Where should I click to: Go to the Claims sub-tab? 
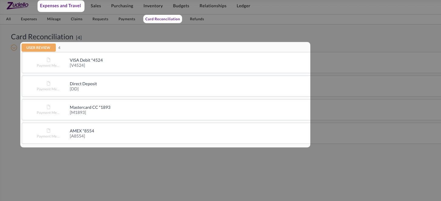pyautogui.click(x=77, y=19)
